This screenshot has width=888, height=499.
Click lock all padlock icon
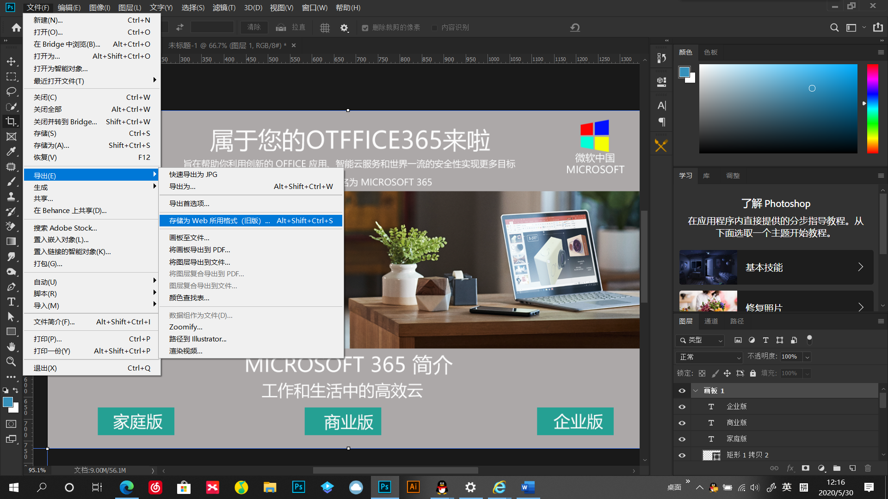pyautogui.click(x=753, y=373)
